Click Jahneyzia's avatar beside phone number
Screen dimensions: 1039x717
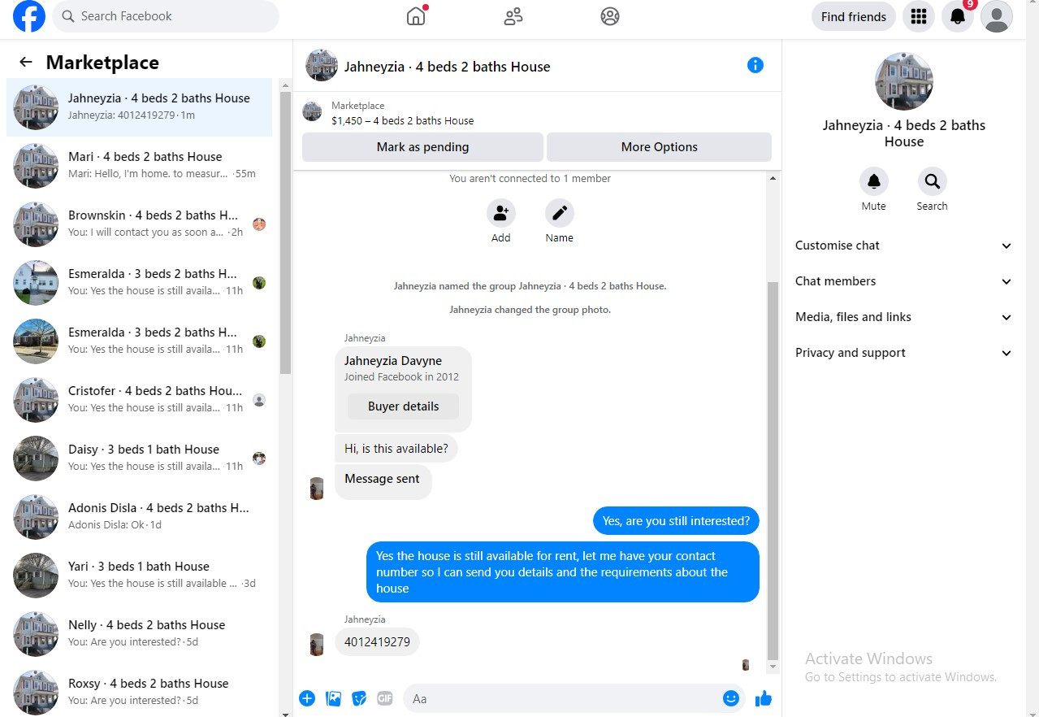317,645
